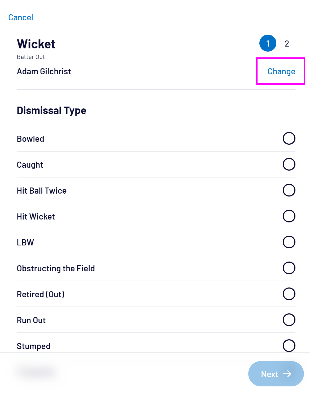Click the Adam Gilchrist batter name
This screenshot has width=310, height=402.
point(44,71)
